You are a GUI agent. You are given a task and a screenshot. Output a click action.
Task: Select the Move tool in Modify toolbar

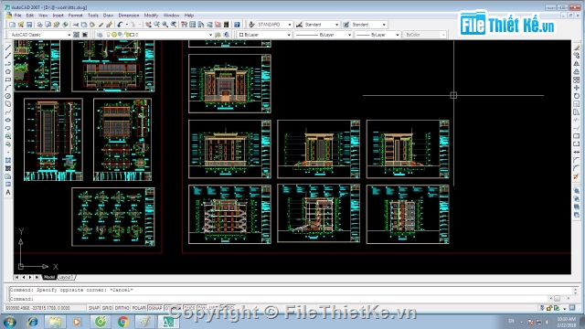[577, 88]
